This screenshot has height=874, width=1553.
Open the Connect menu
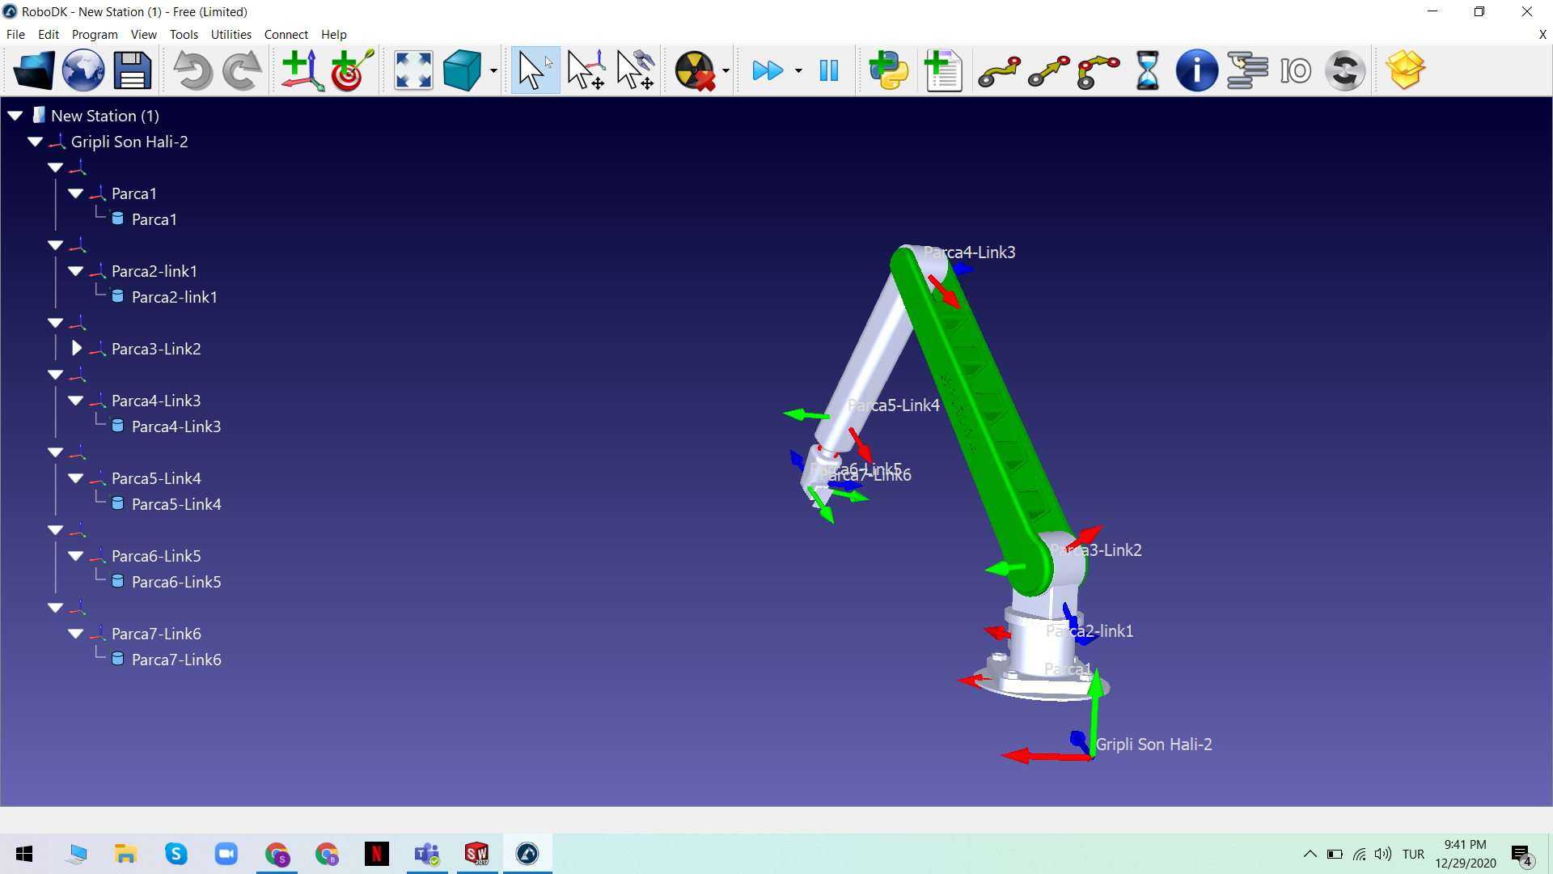pyautogui.click(x=286, y=34)
